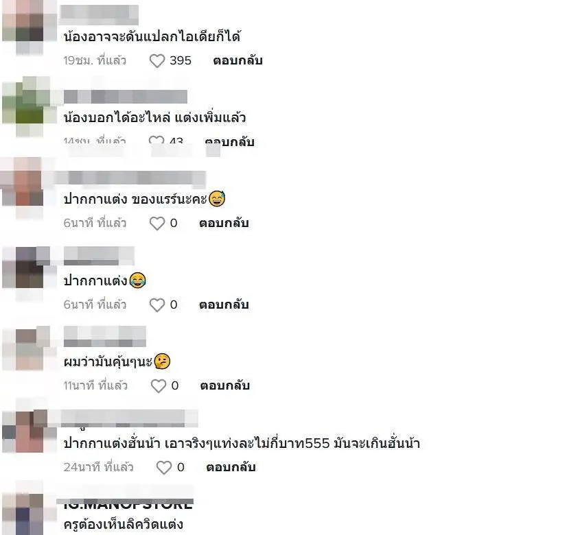The height and width of the screenshot is (535, 567).
Task: Like the 'ปากกาแต่ง ของแรร์นะคะ' comment
Action: tap(157, 223)
